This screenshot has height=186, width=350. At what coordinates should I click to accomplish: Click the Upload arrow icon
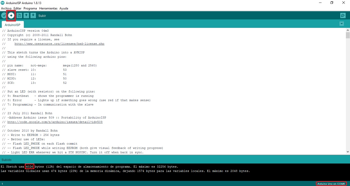11,15
